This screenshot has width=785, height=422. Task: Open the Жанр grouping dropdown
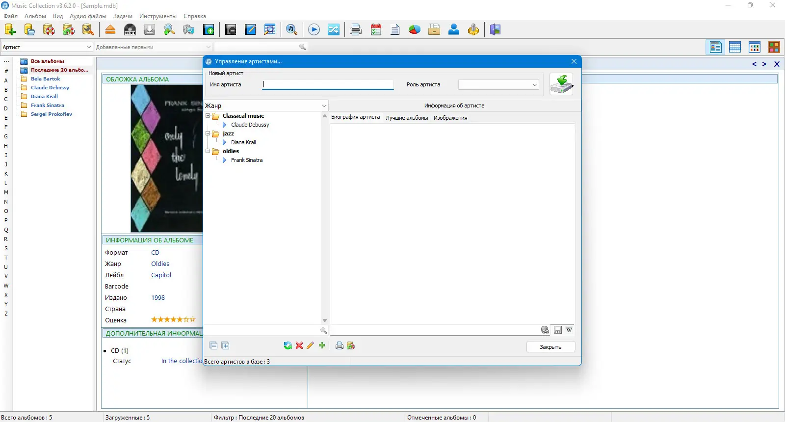[265, 105]
